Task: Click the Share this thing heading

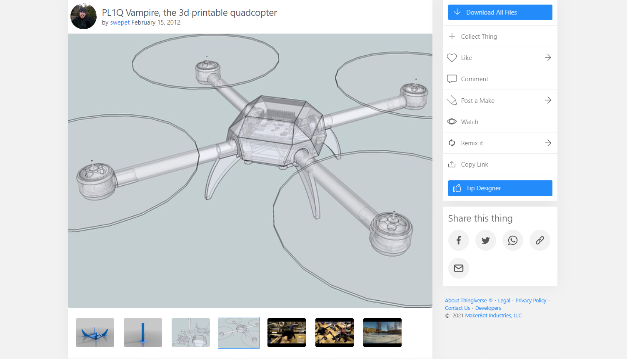Action: point(480,218)
